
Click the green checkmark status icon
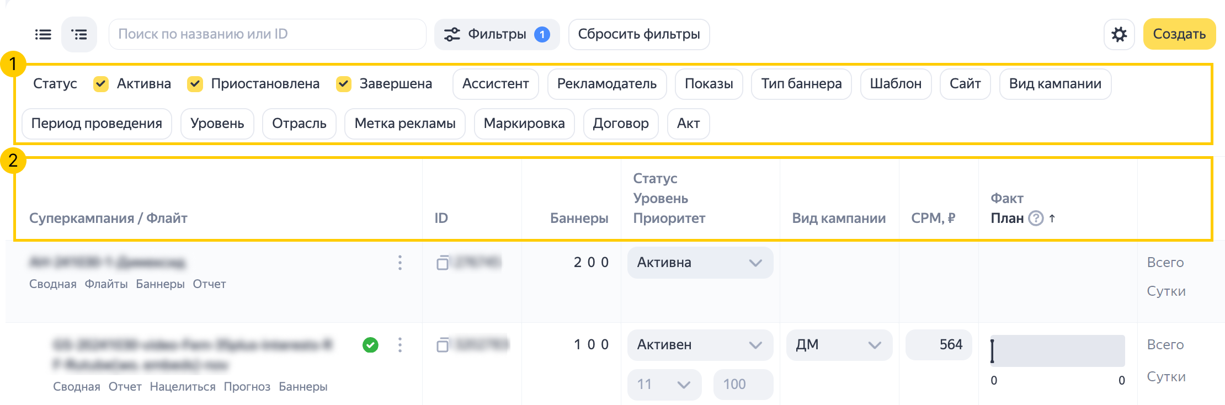pyautogui.click(x=370, y=345)
